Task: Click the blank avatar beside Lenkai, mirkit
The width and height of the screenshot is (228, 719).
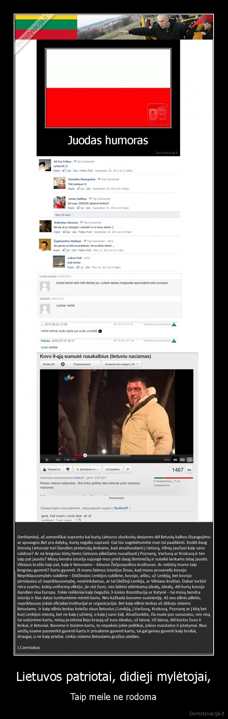Action: (x=45, y=309)
